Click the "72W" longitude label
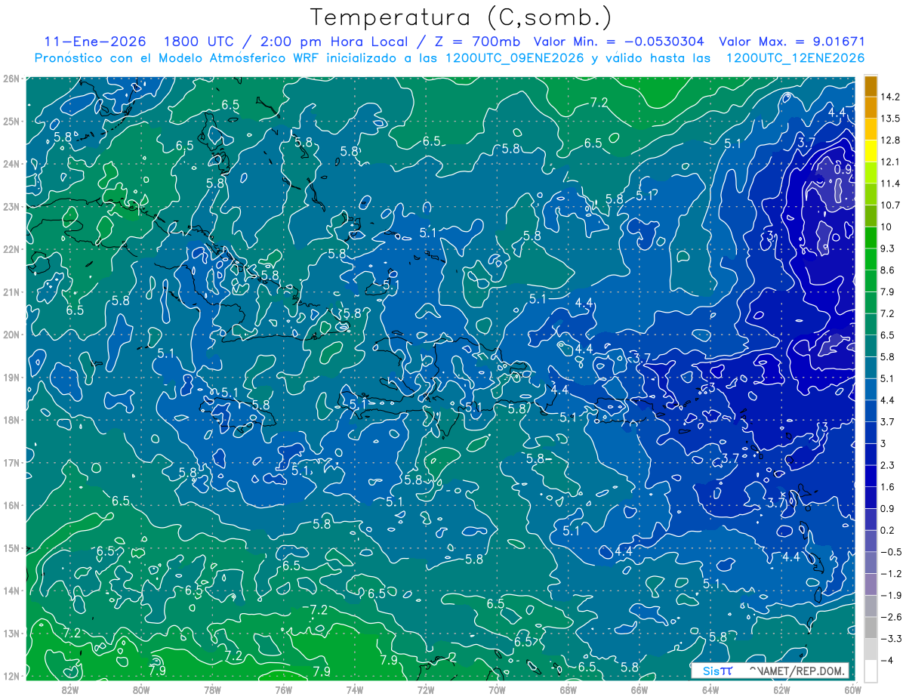Screen dimensions: 906x700 (x=426, y=689)
